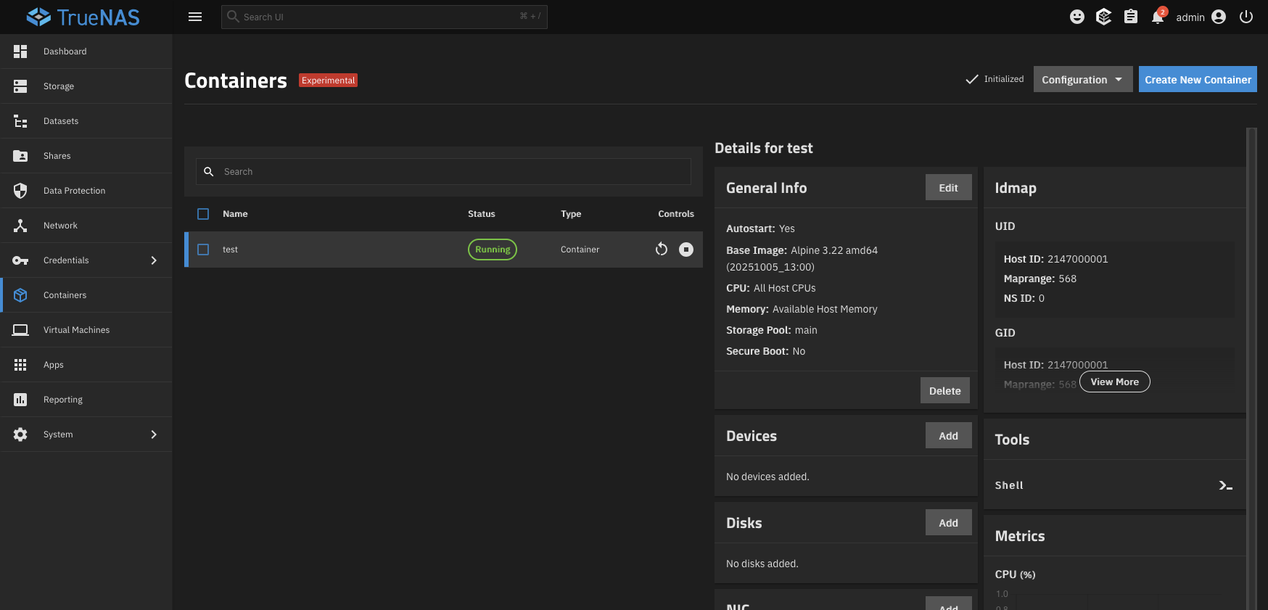Click the feedback smiley icon
Screen dimensions: 1268x610
point(1077,17)
